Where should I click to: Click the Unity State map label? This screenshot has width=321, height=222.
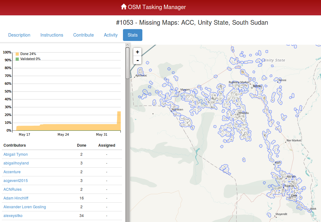(x=274, y=60)
